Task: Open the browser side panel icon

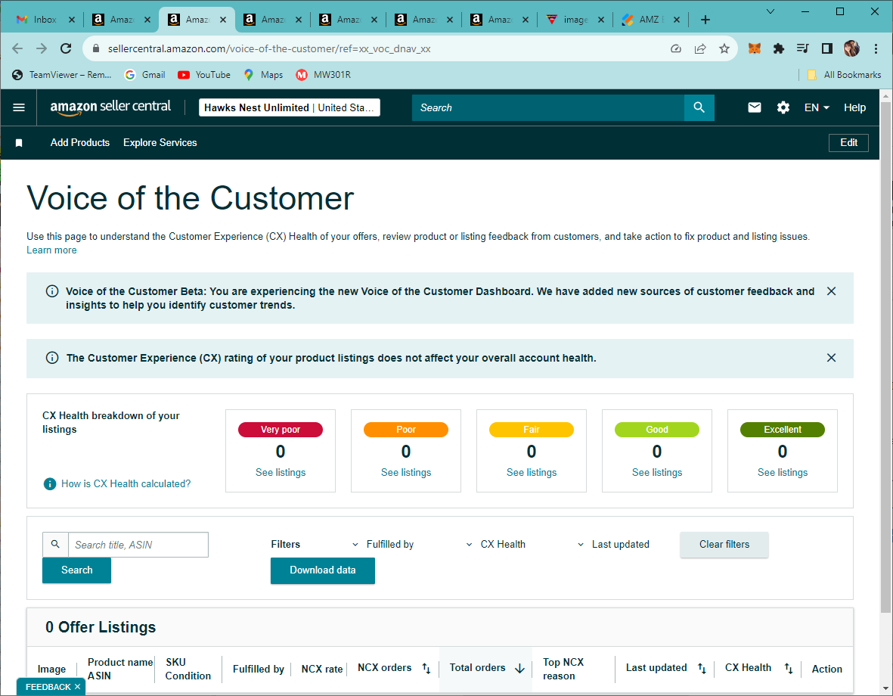Action: [x=827, y=48]
